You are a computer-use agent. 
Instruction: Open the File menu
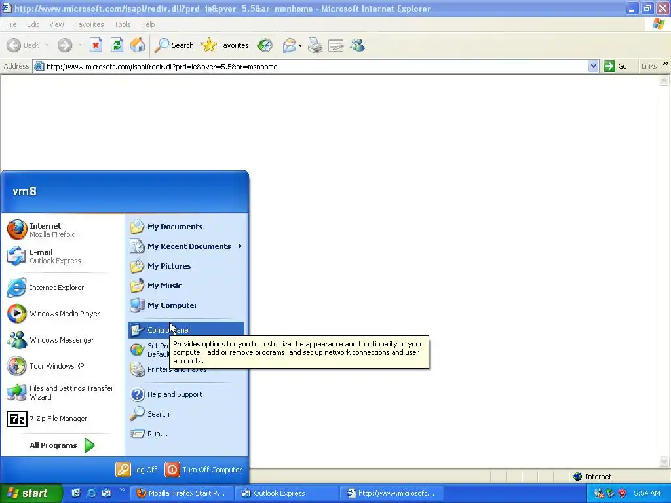[11, 24]
